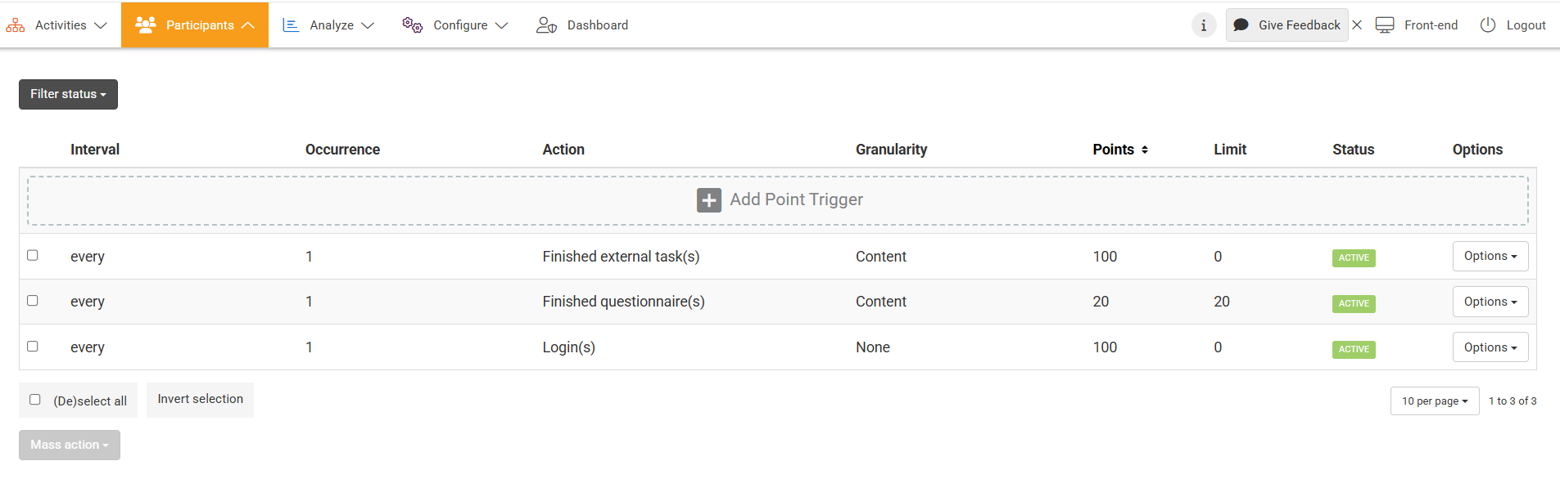The height and width of the screenshot is (488, 1560).
Task: Dismiss the Give Feedback button with X
Action: pos(1357,25)
